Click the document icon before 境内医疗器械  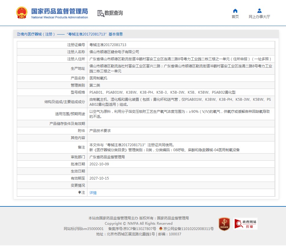click(x=18, y=34)
